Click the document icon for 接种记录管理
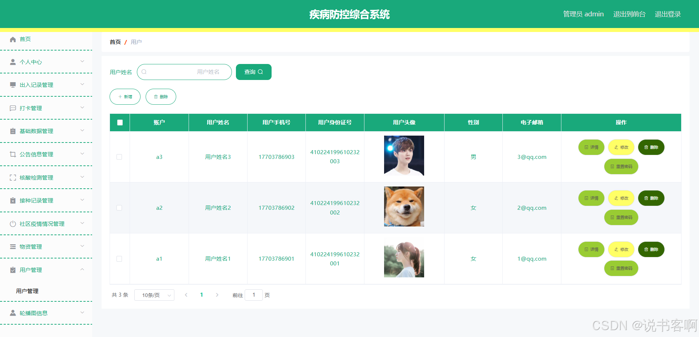 point(13,200)
